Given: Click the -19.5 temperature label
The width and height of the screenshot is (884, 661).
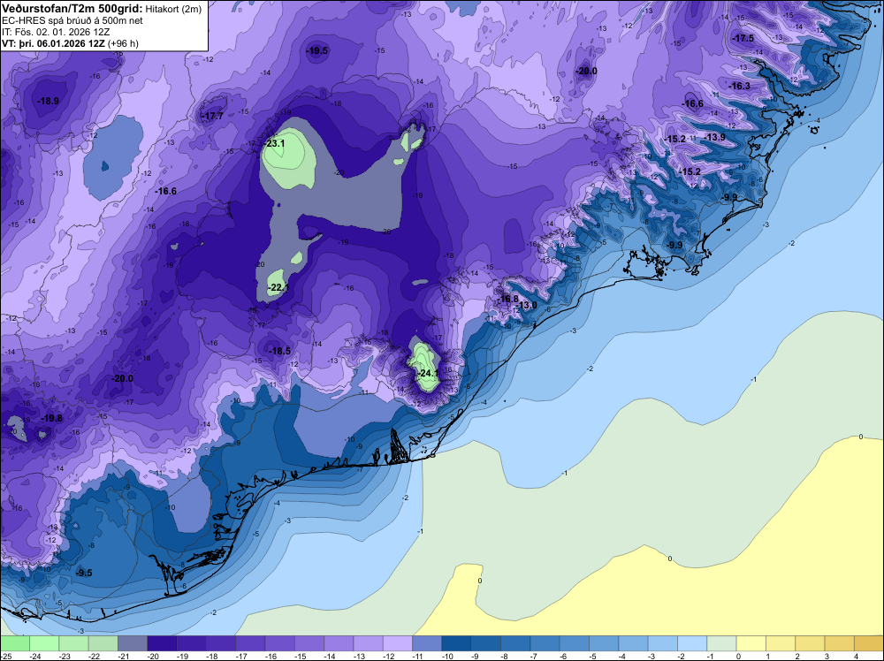Looking at the screenshot, I should (x=317, y=50).
